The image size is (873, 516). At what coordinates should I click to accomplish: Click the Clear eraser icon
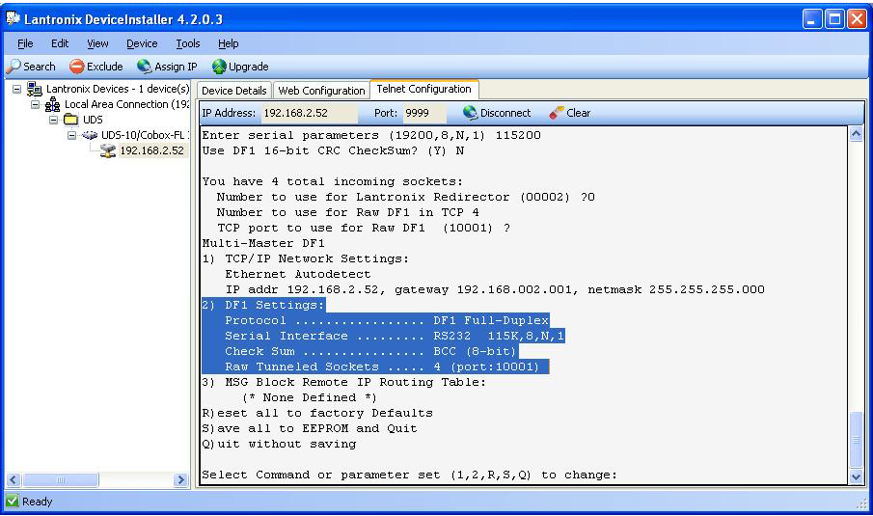557,113
